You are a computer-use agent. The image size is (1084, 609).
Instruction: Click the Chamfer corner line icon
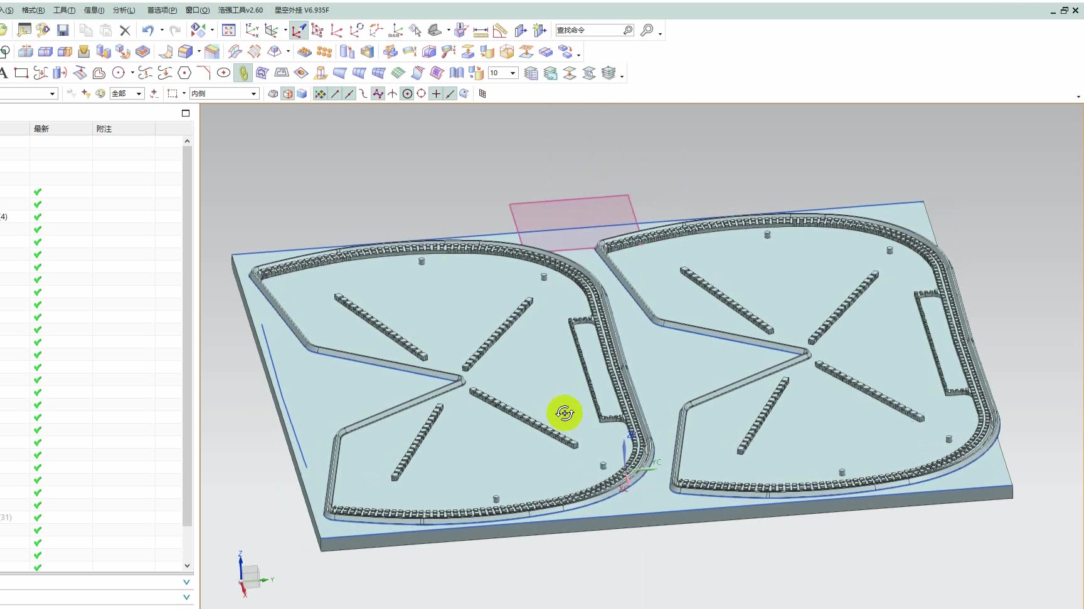(x=204, y=73)
